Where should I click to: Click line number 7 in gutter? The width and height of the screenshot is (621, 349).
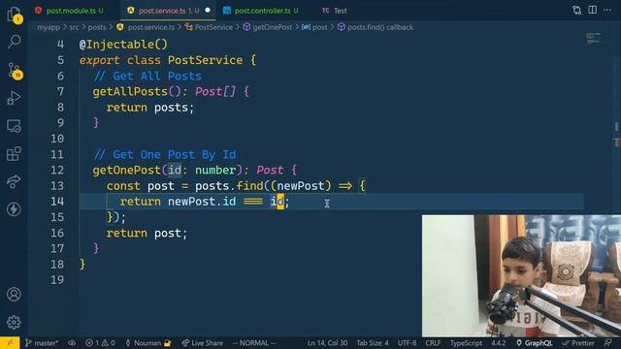(60, 92)
